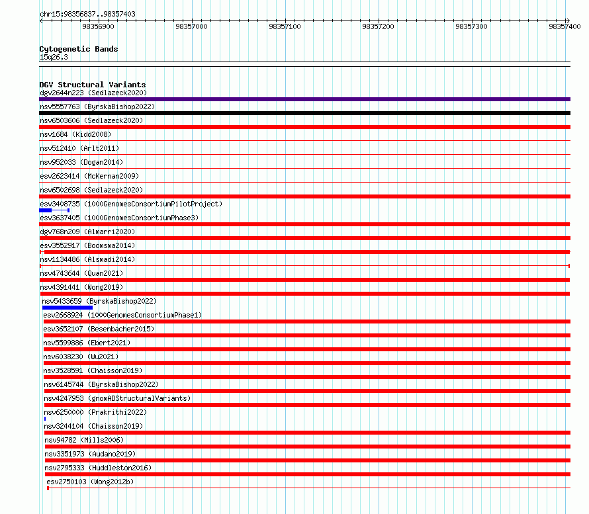Select the 15q26.3 band label
589x514 pixels.
pos(54,57)
